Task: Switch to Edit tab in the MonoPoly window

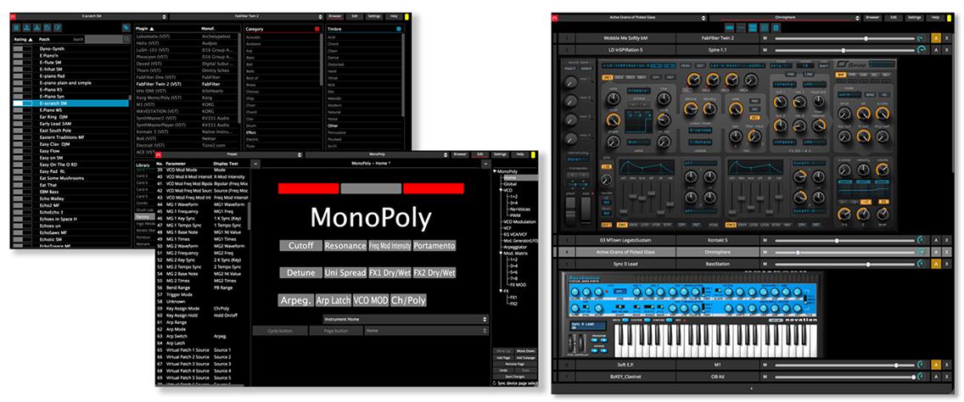Action: pyautogui.click(x=480, y=154)
